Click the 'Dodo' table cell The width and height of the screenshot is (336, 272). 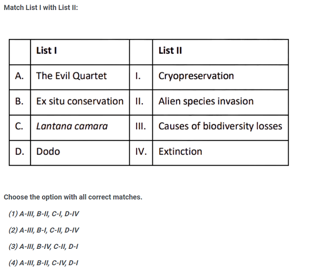coord(48,152)
